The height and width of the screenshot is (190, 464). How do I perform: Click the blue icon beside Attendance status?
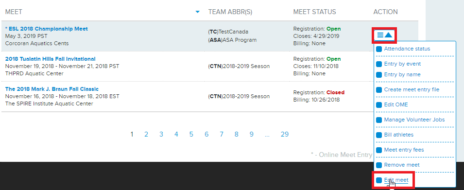(379, 49)
